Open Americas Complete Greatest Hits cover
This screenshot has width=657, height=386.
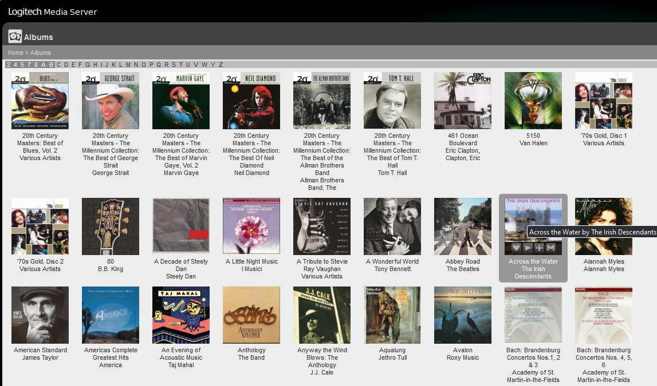pyautogui.click(x=110, y=315)
